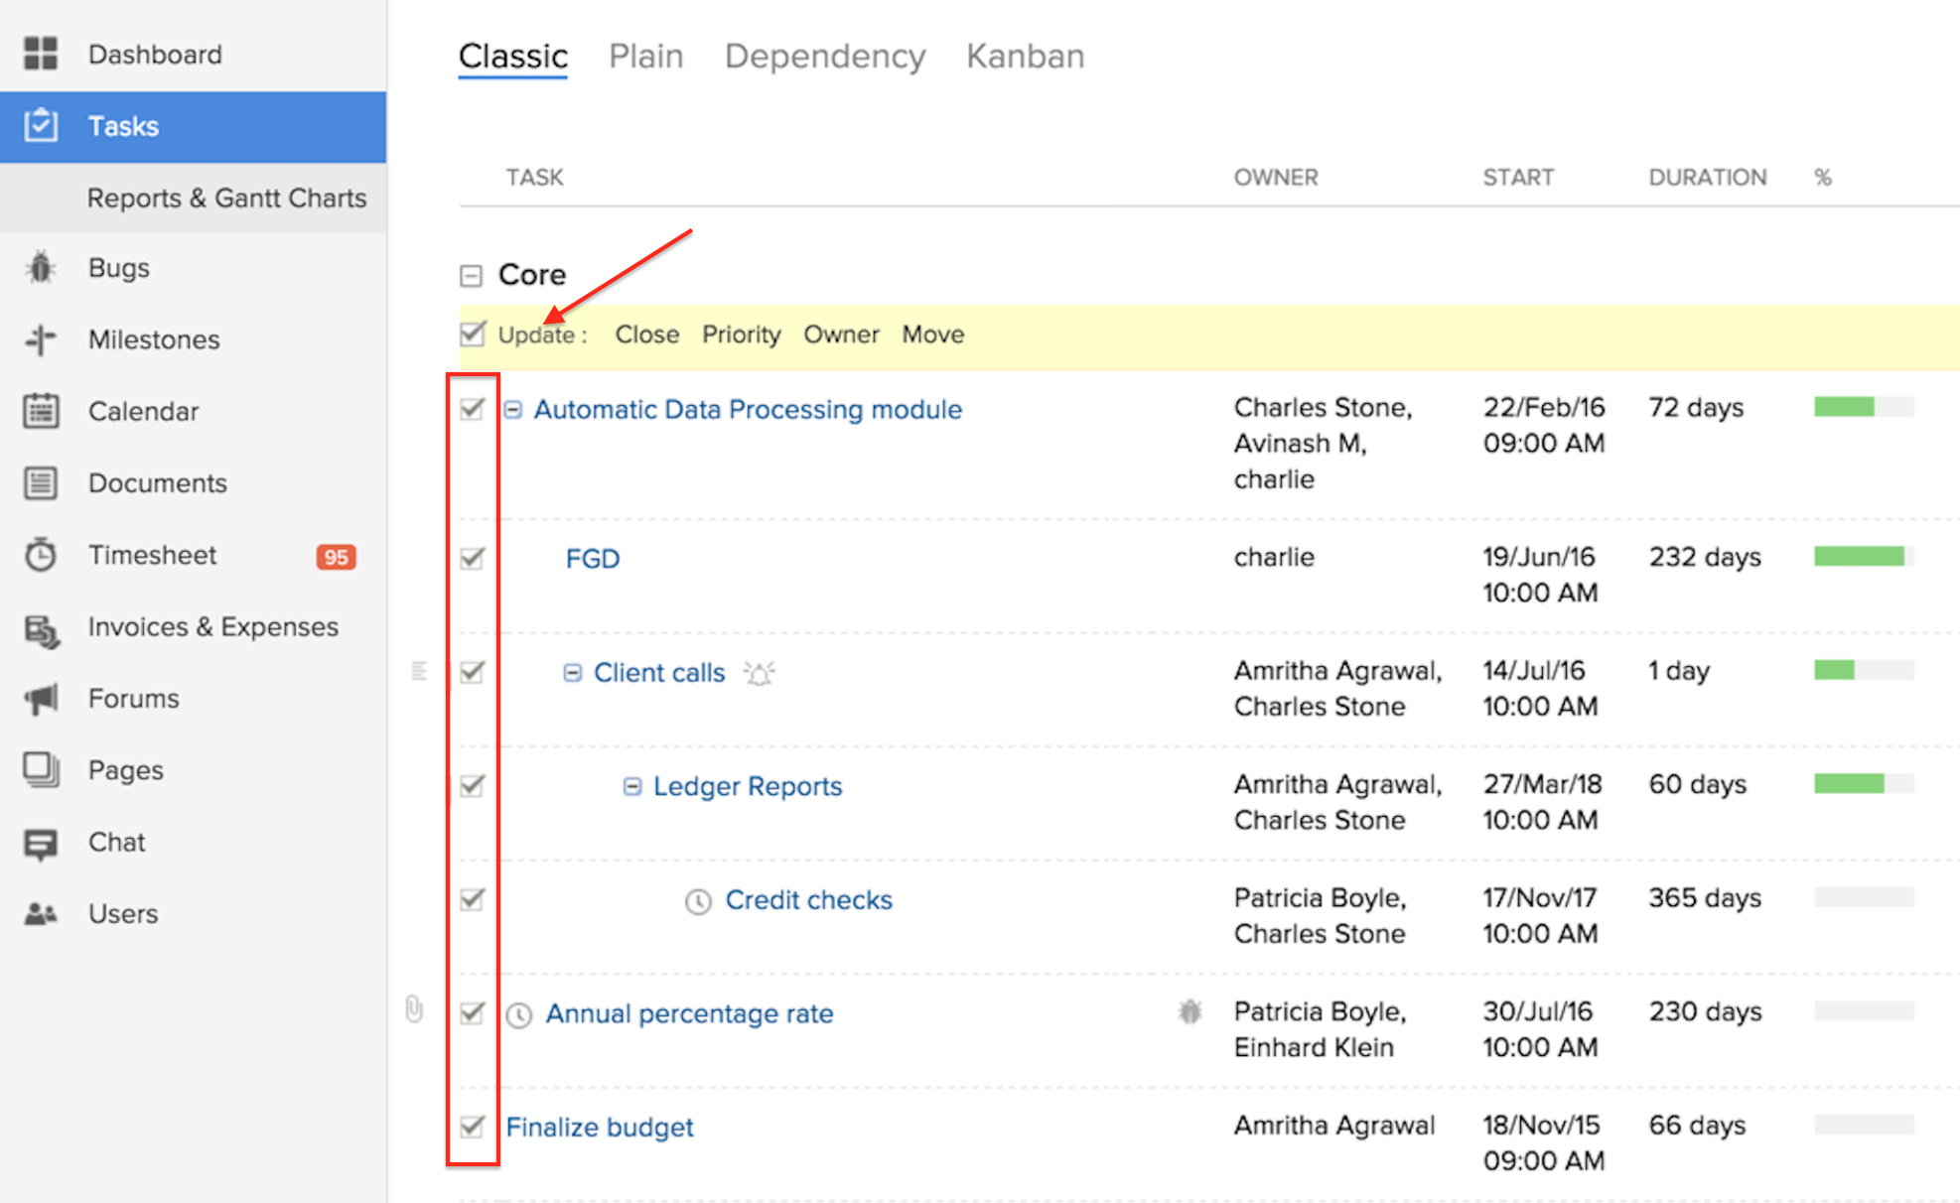Collapse the Core task list section
This screenshot has width=1960, height=1203.
[x=471, y=275]
